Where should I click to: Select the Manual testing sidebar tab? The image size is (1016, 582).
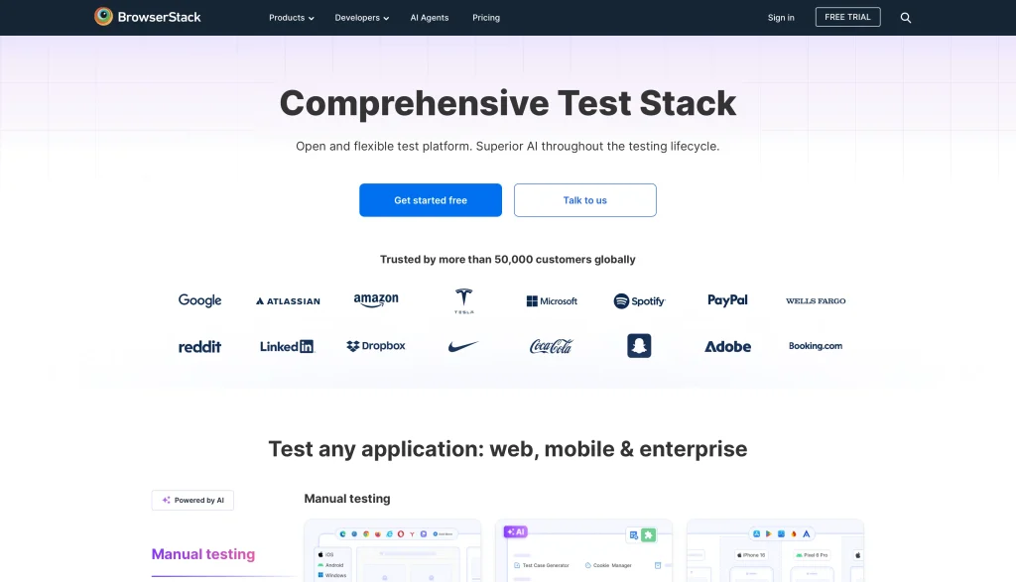click(203, 554)
